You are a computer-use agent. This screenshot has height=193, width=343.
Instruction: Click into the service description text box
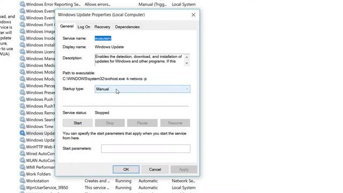pyautogui.click(x=139, y=60)
